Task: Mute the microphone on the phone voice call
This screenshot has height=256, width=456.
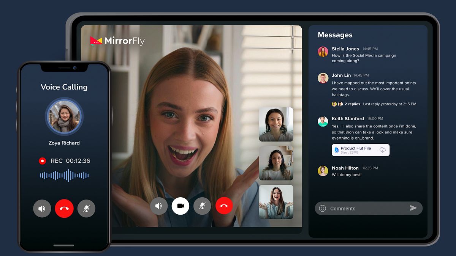Action: (86, 209)
